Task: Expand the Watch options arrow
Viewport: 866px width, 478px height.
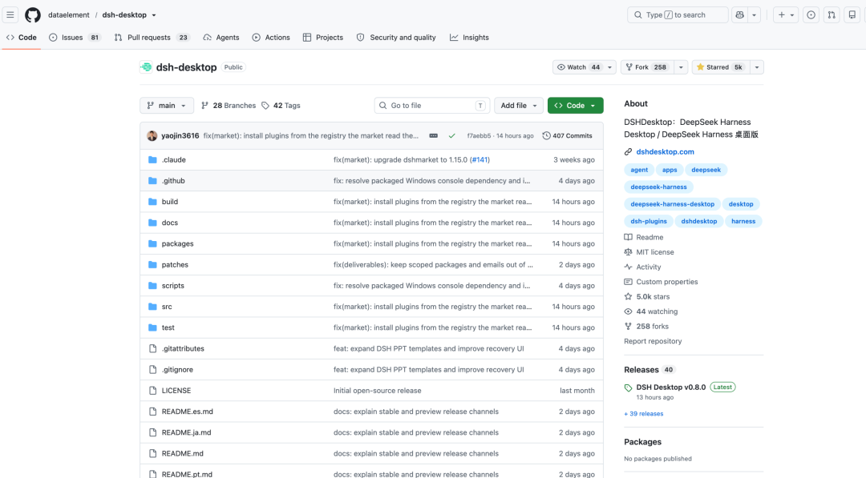Action: (609, 67)
